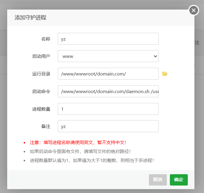Open the 启动用户 dropdown showing www
Image resolution: width=204 pixels, height=193 pixels.
pos(108,56)
